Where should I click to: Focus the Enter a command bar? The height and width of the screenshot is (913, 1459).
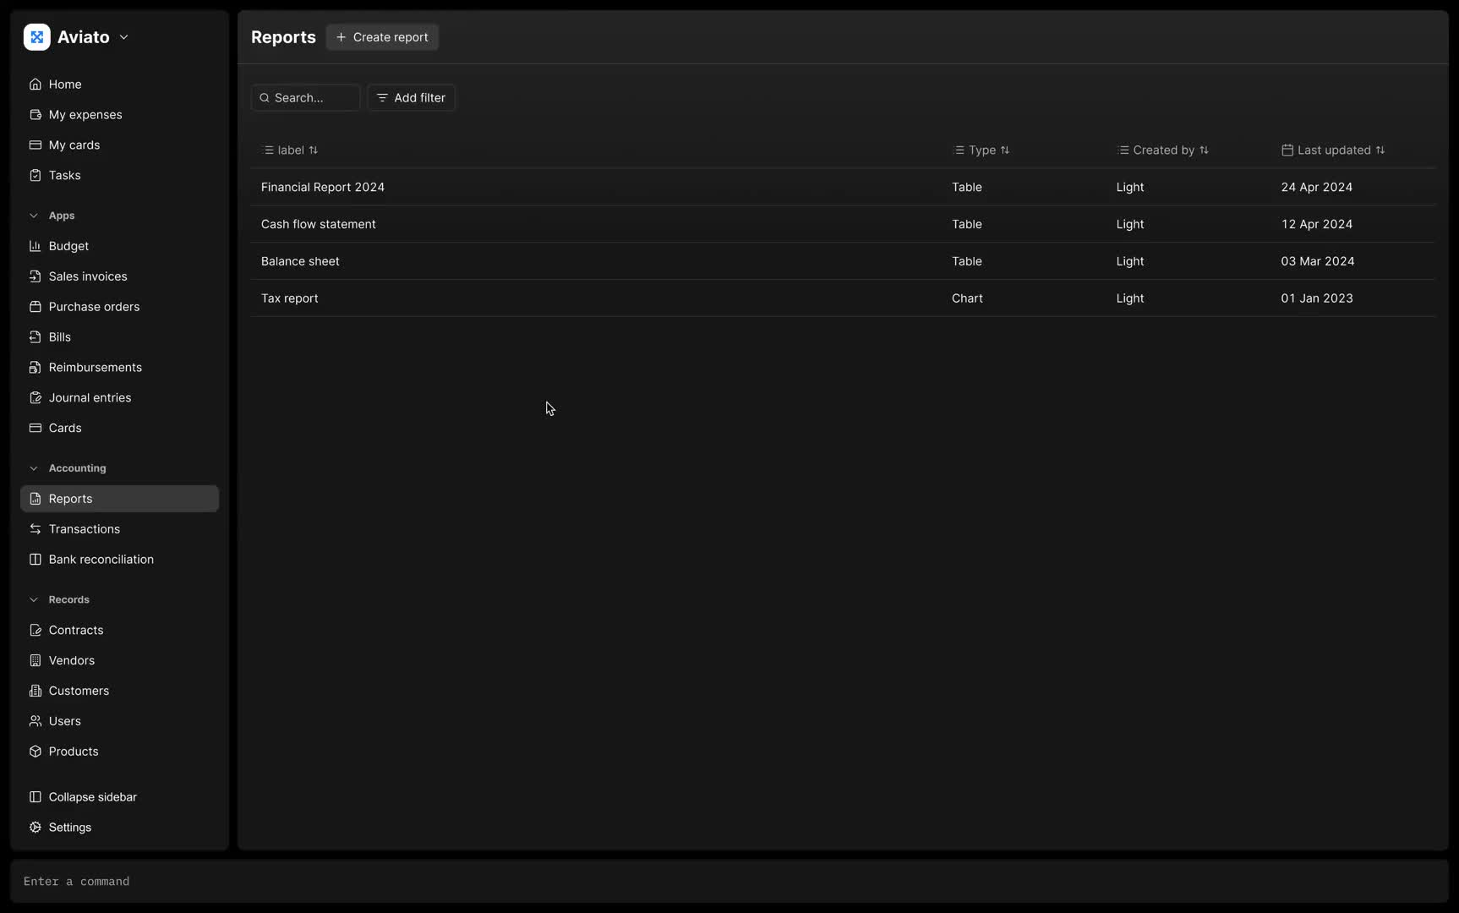click(x=729, y=882)
